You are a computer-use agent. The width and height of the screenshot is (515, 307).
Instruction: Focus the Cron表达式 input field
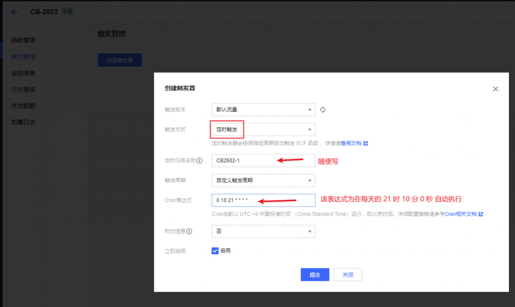coord(264,200)
